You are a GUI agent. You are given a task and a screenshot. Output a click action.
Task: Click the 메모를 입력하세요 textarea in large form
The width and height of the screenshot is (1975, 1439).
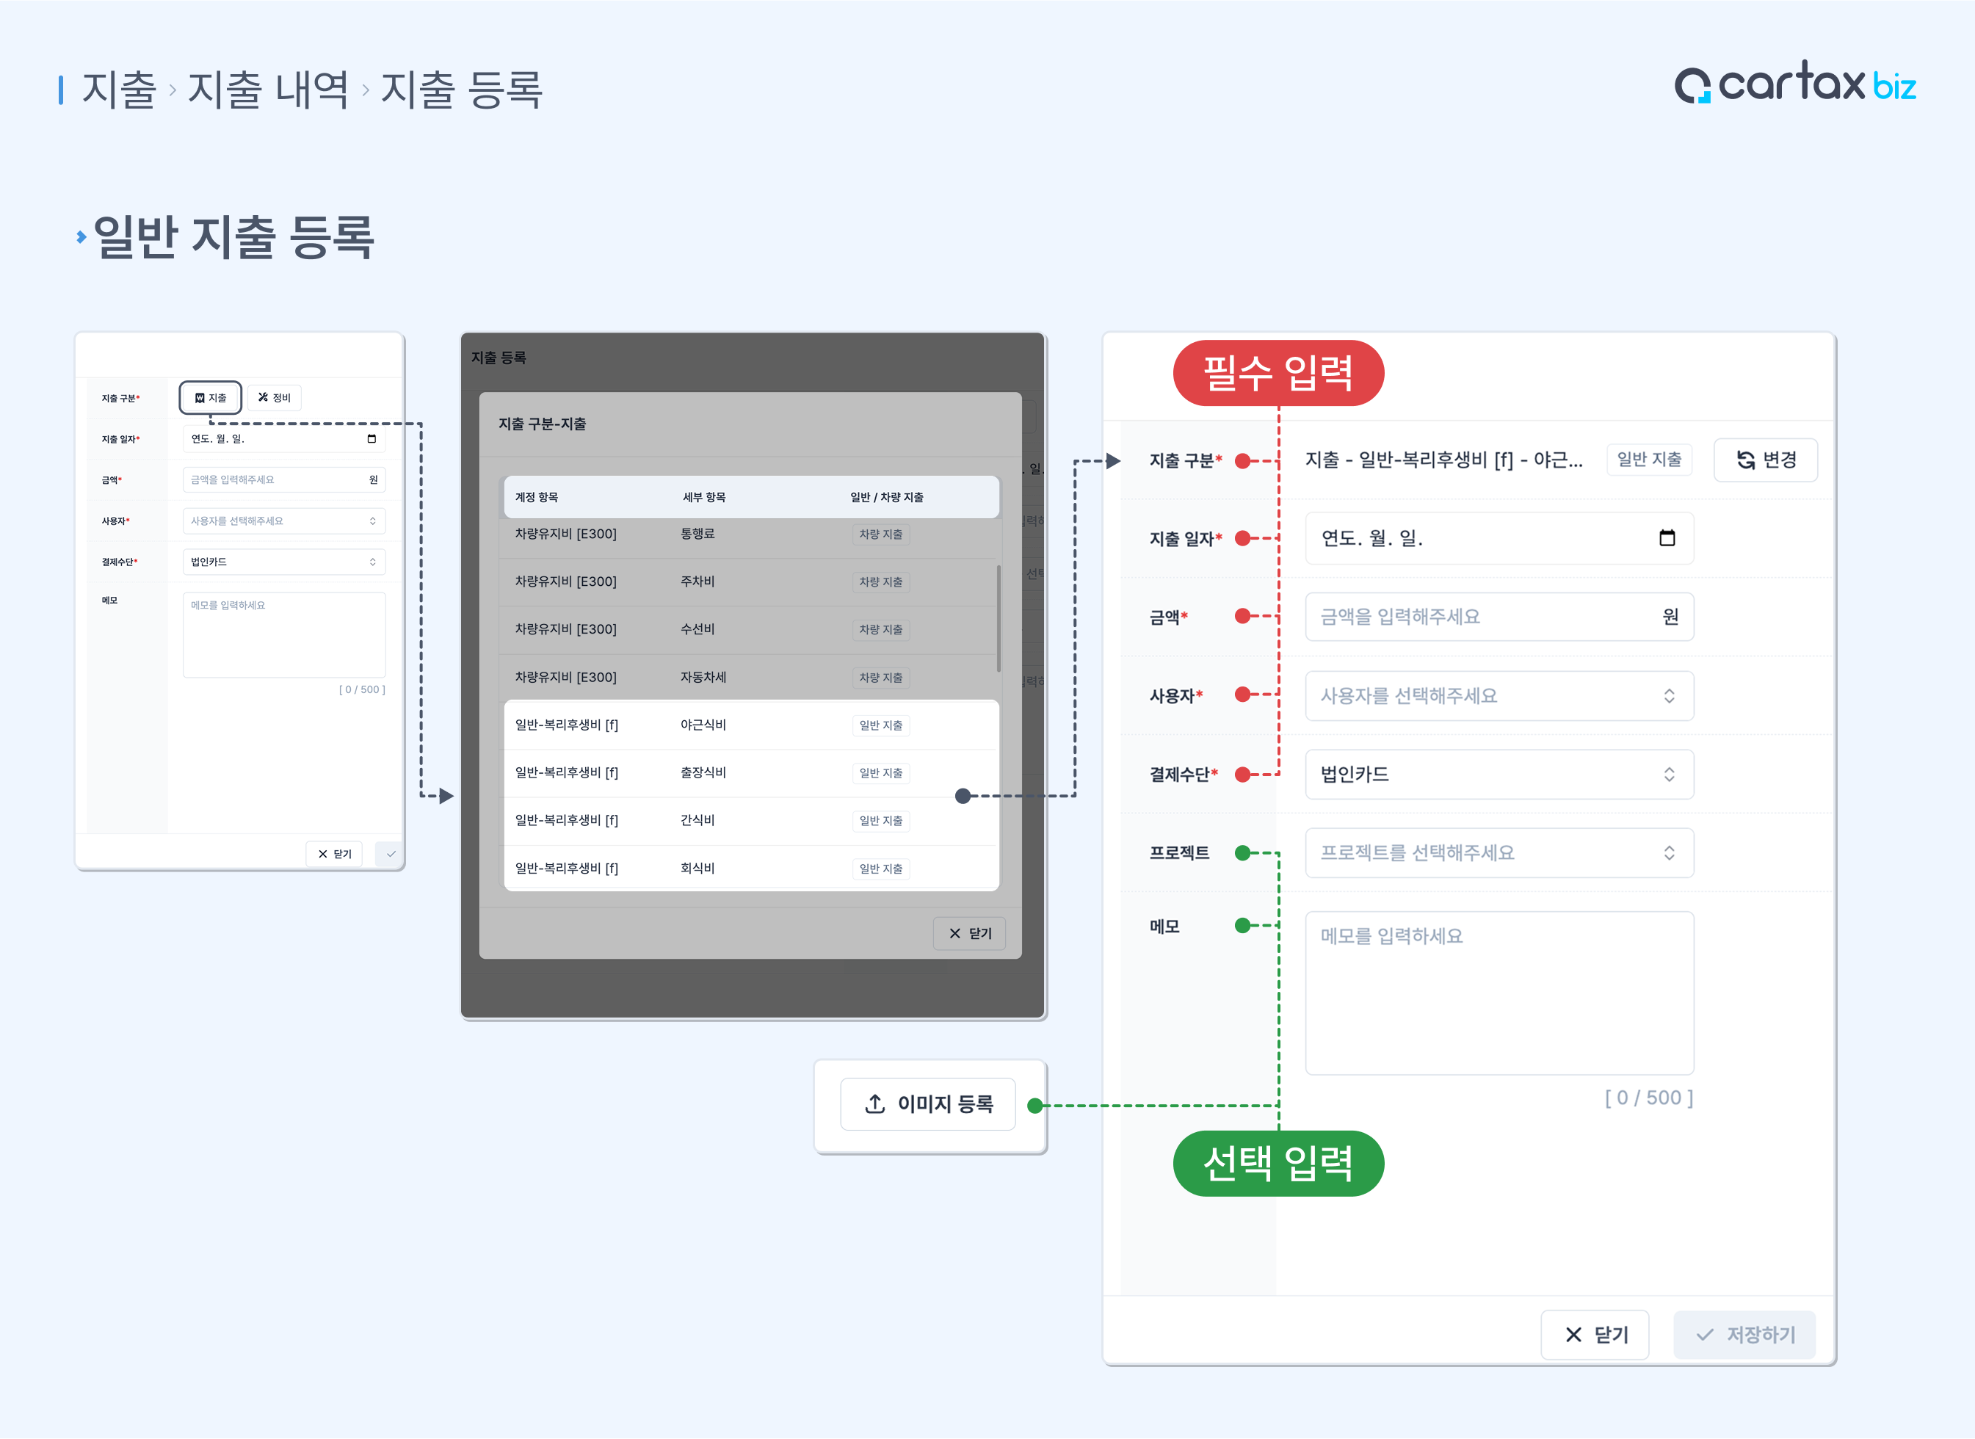[x=1499, y=993]
